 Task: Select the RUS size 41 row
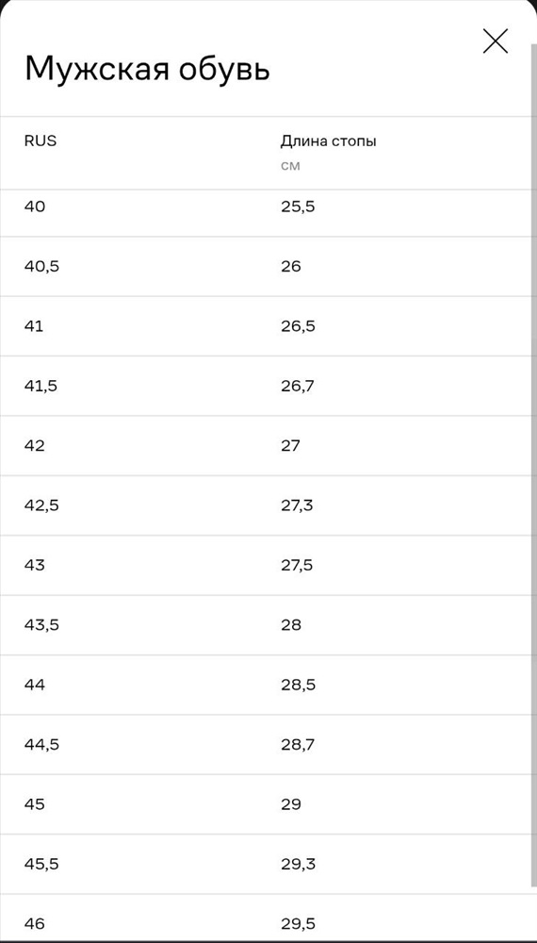[266, 326]
